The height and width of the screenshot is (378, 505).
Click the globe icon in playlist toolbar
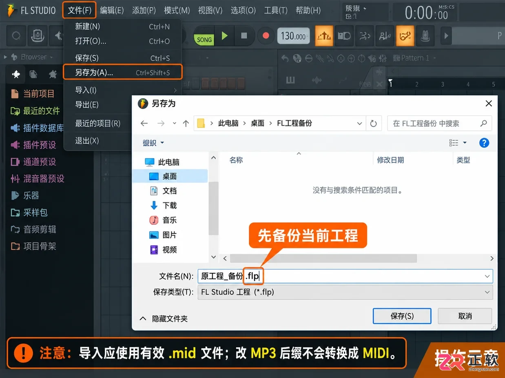(x=297, y=58)
